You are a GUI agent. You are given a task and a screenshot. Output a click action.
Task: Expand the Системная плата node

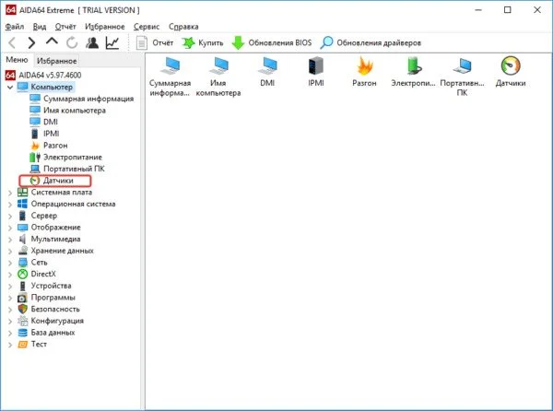(10, 193)
